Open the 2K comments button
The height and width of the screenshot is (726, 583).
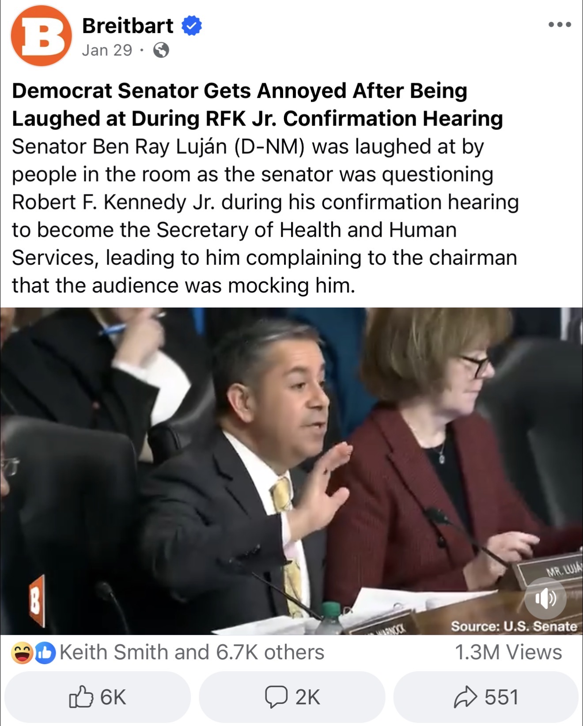coord(292,697)
